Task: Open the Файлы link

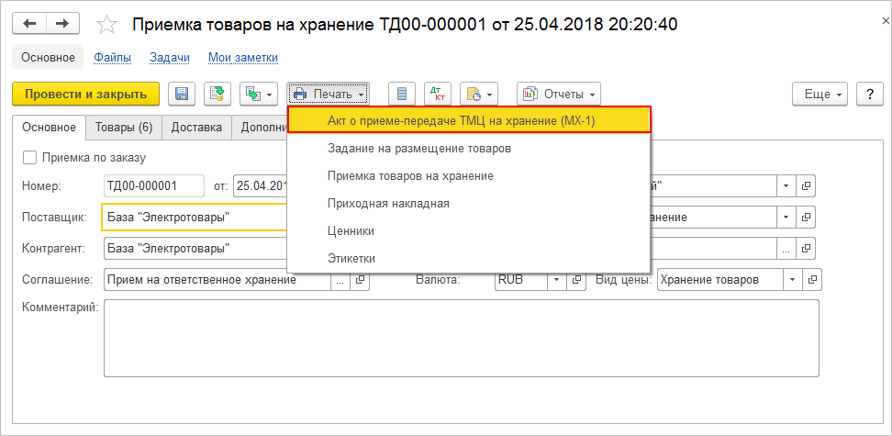Action: tap(112, 57)
